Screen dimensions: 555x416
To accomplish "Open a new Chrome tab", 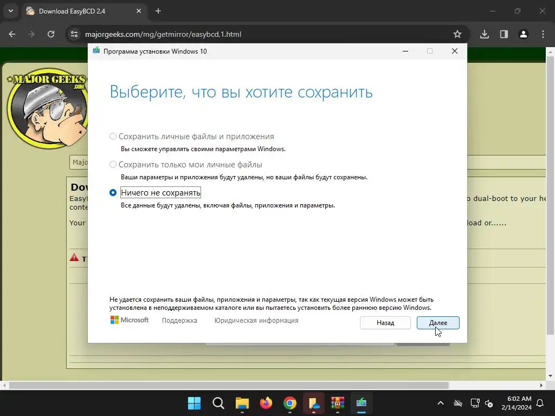I will coord(158,11).
